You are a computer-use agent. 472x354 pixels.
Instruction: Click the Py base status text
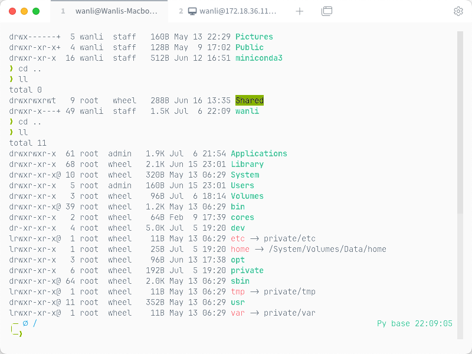click(x=394, y=323)
